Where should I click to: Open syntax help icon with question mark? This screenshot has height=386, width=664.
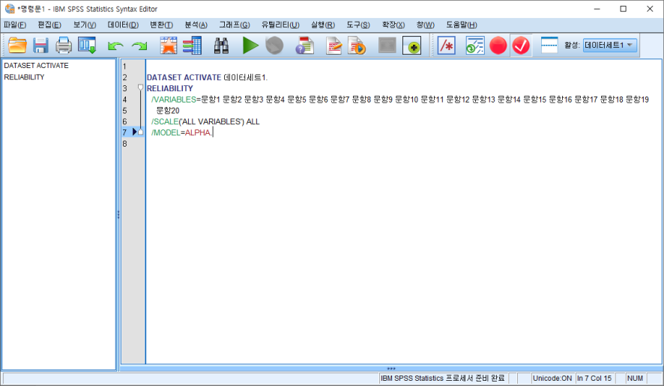click(x=304, y=45)
